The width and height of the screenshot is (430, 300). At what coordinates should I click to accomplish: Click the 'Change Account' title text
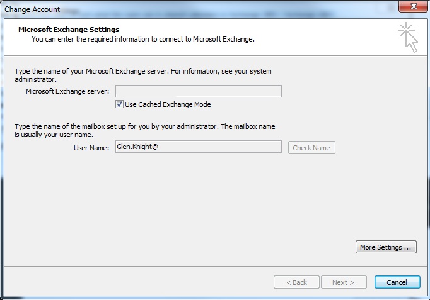pyautogui.click(x=32, y=9)
